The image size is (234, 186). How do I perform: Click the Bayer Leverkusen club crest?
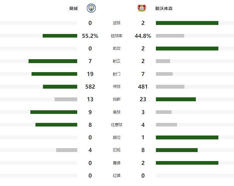141,8
